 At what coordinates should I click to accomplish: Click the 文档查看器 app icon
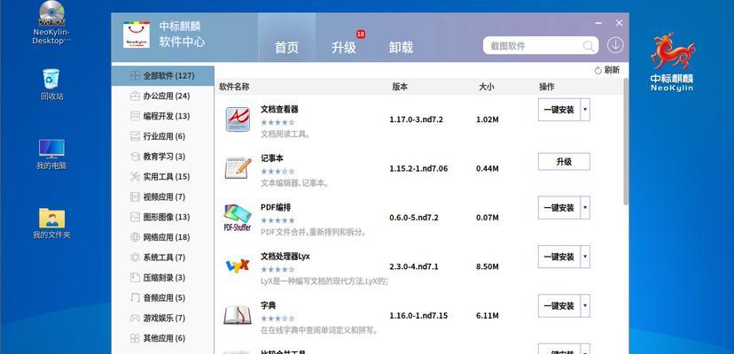[x=238, y=119]
